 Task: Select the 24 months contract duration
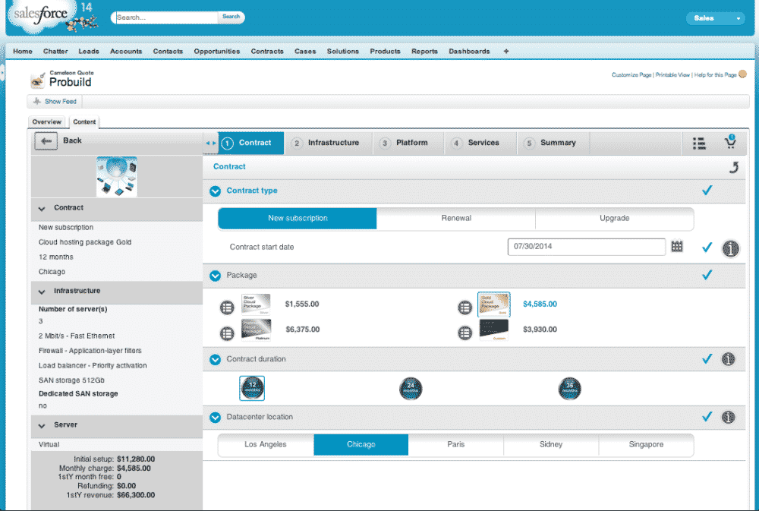tap(411, 389)
